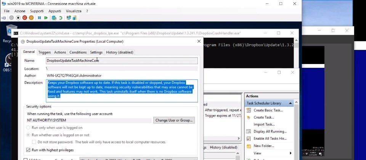Click the horizontal scrollbar right arrow in task pane
Viewport: 366px width, 160px height.
[x=239, y=138]
